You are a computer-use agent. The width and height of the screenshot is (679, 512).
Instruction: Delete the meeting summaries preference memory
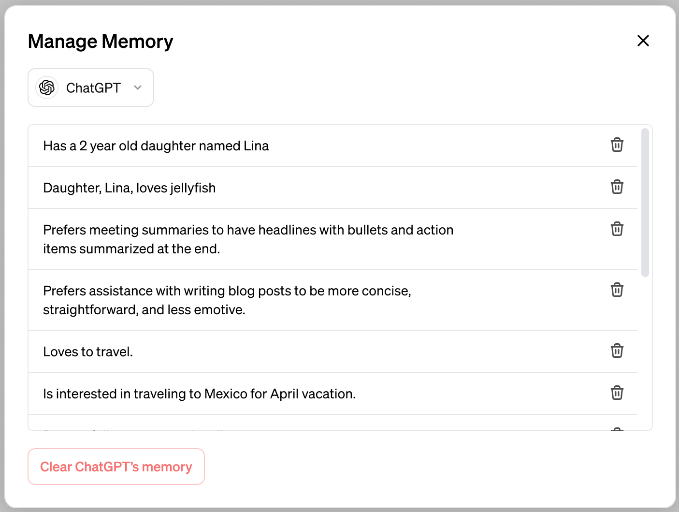[617, 229]
